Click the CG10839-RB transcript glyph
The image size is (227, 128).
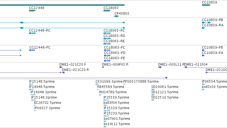206,23
